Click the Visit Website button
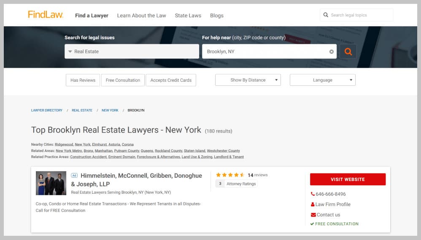Image resolution: width=421 pixels, height=240 pixels. click(x=348, y=179)
